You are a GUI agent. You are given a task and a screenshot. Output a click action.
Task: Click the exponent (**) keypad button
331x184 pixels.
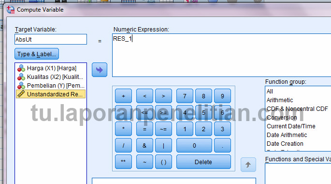point(124,162)
